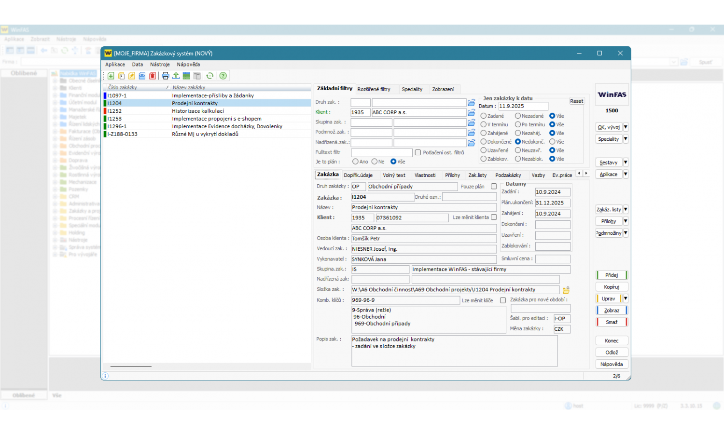Open the Složka zak. folder browse icon
The height and width of the screenshot is (434, 724).
[566, 290]
